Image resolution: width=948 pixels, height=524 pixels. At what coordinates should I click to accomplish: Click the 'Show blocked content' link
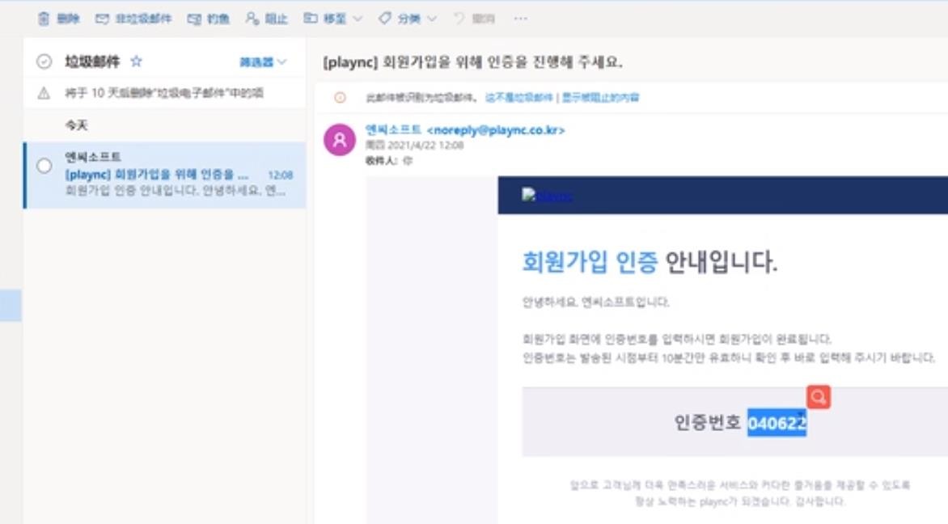pos(600,97)
